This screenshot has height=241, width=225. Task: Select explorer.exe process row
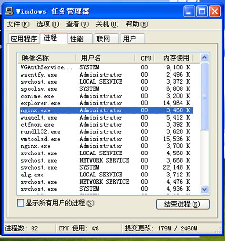107,103
